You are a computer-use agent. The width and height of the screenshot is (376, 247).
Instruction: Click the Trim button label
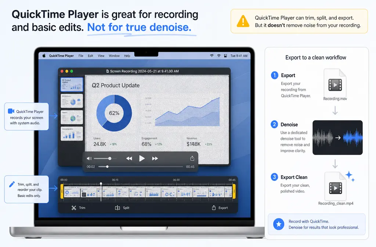[82, 208]
